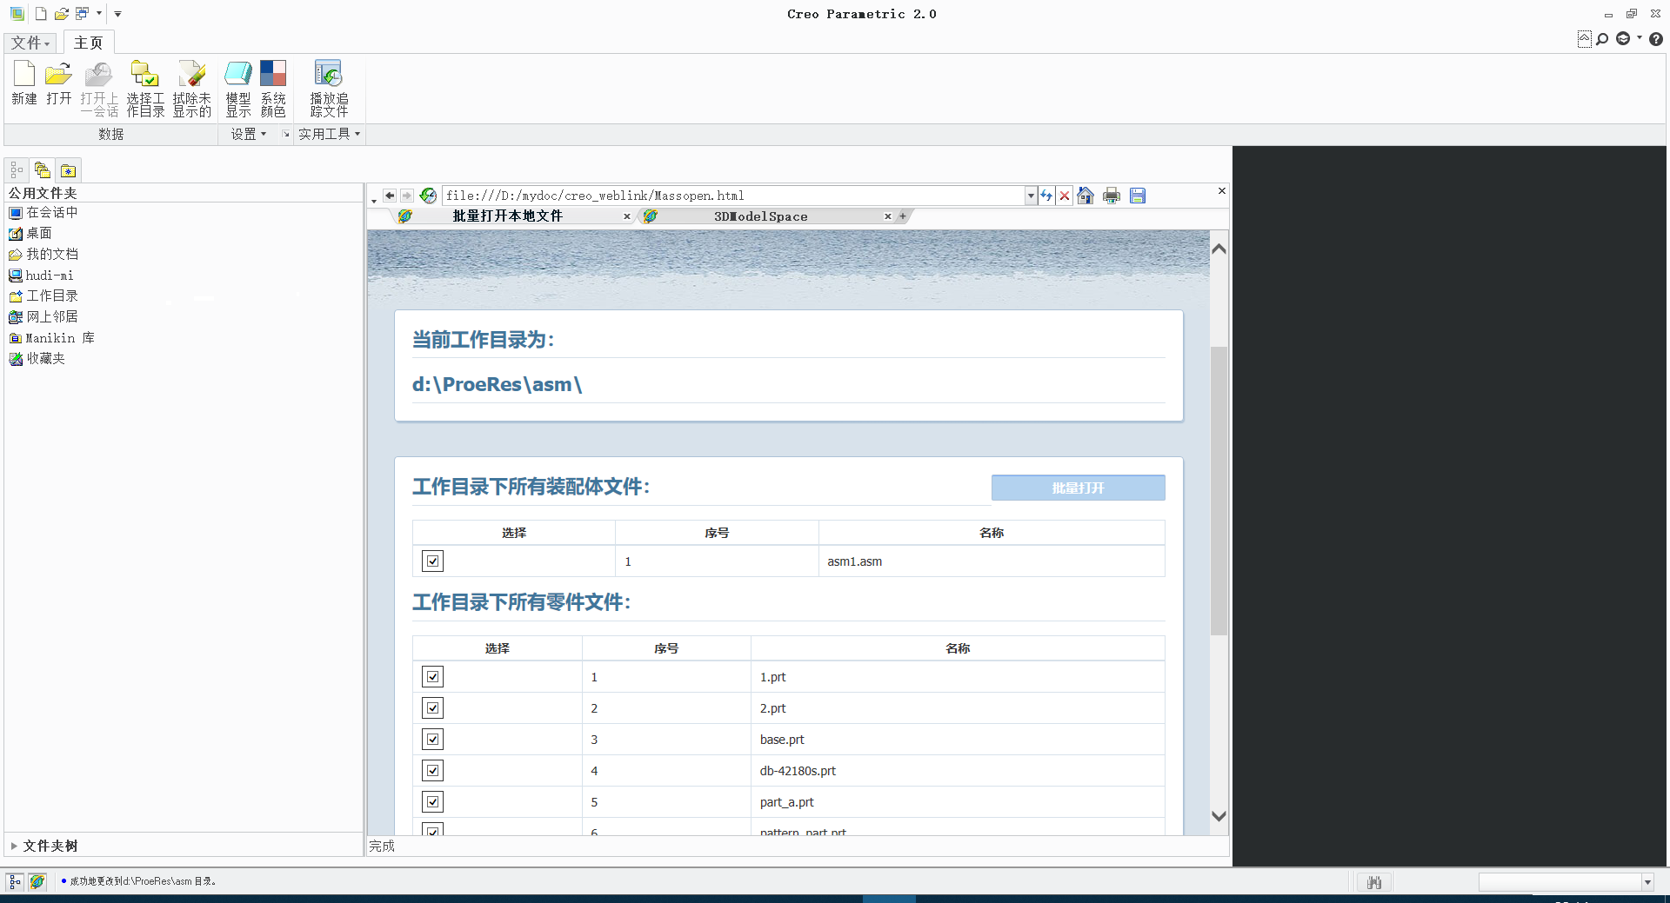Open customize quick access toolbar dropdown
Image resolution: width=1670 pixels, height=903 pixels.
[x=117, y=14]
